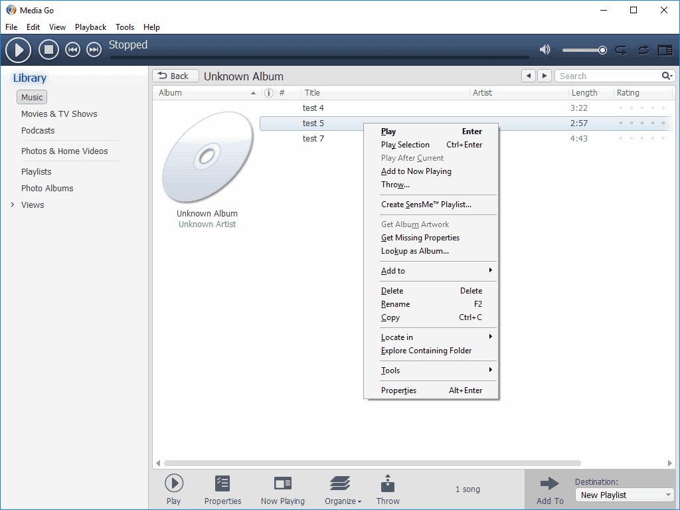Screen dimensions: 680x510
Task: Open Movies & TV Shows library
Action: [x=59, y=114]
